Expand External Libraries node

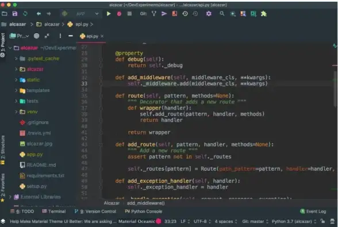[10, 197]
